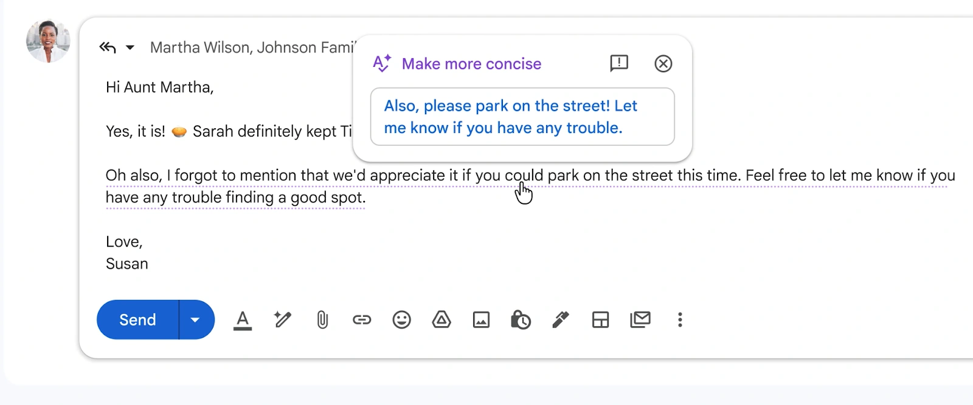This screenshot has height=405, width=973.
Task: Click the reply all arrow icon
Action: pyautogui.click(x=108, y=47)
